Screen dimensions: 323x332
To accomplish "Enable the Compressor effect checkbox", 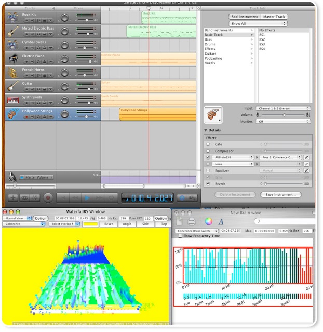I will pyautogui.click(x=208, y=151).
